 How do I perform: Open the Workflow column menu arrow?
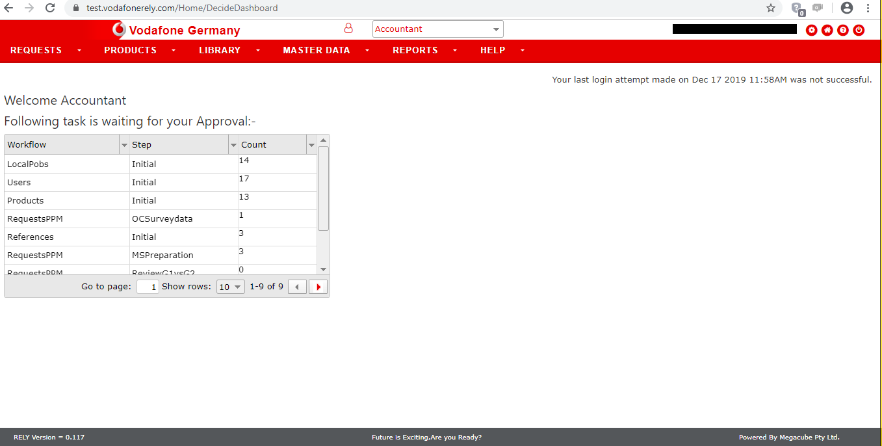pos(124,145)
